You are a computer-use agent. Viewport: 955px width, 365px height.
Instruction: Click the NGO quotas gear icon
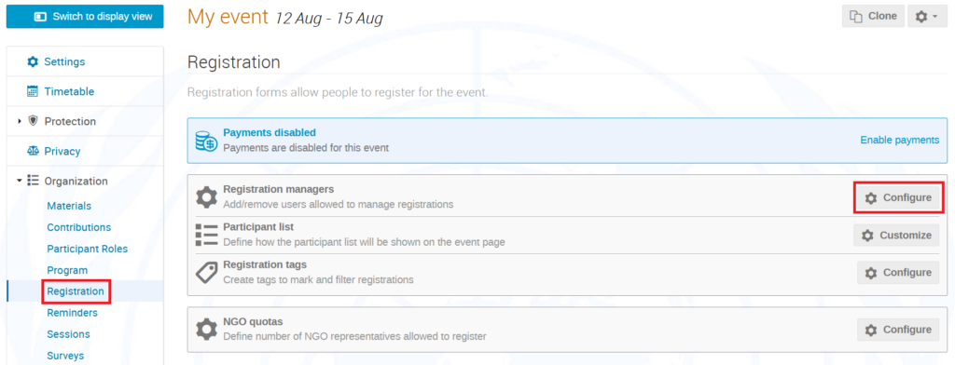pos(206,329)
